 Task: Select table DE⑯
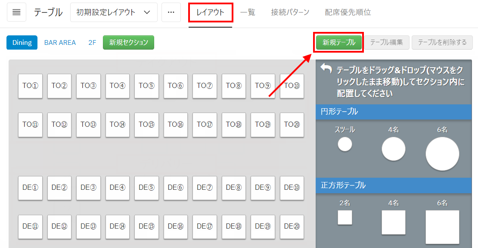tap(176, 227)
